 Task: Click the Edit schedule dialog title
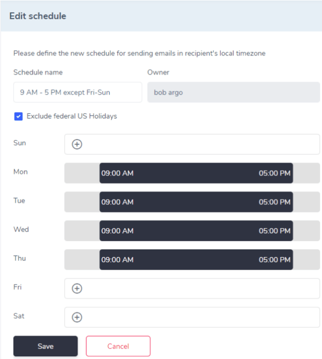[38, 16]
